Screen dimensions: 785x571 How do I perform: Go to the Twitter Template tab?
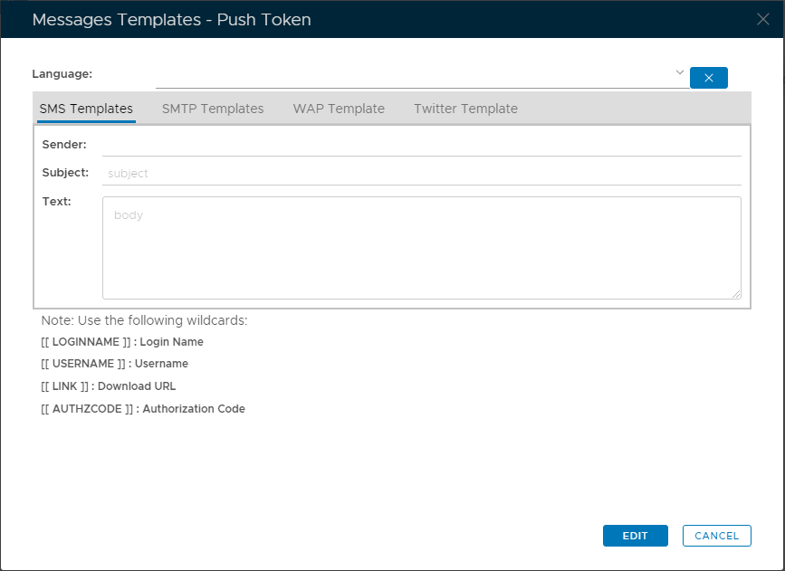(x=465, y=109)
